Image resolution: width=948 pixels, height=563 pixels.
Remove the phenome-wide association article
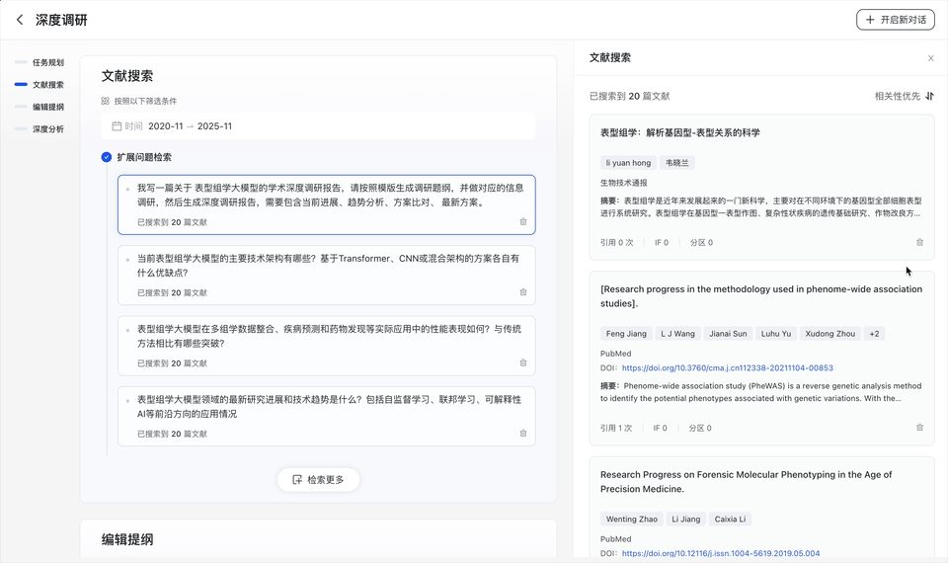pyautogui.click(x=919, y=428)
